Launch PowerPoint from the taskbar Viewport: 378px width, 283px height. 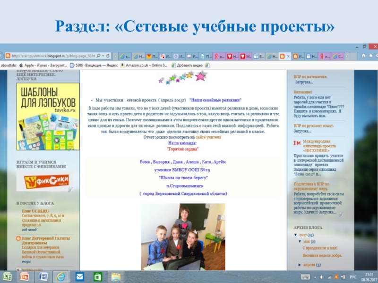point(25,277)
